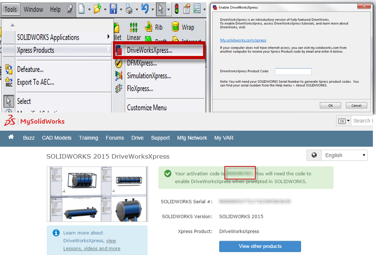Screen dimensions: 376x255
Task: Click the pushpin icon next to Help
Action: [x=70, y=9]
